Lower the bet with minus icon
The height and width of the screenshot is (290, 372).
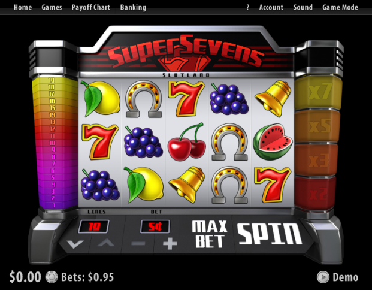click(x=138, y=244)
